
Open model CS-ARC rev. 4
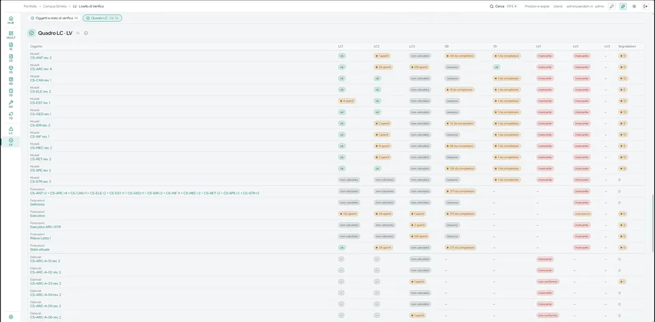coord(41,69)
